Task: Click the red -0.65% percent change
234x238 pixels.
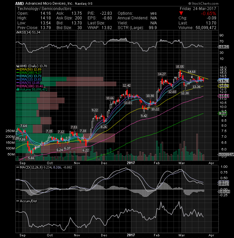Action: click(209, 13)
